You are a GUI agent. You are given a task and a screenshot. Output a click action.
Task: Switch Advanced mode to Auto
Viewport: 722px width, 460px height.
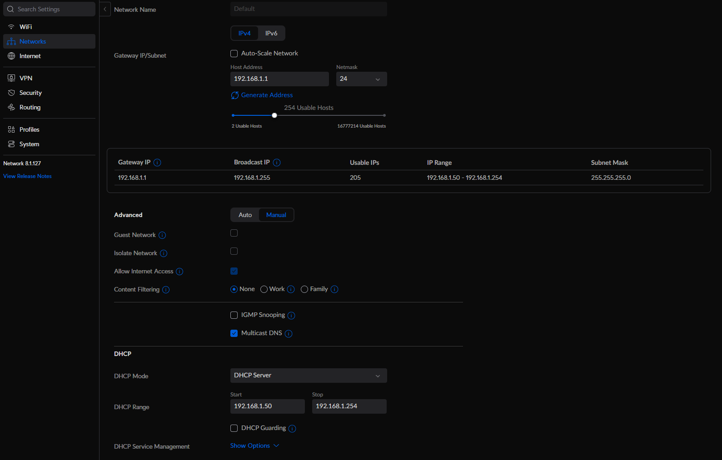pos(245,215)
